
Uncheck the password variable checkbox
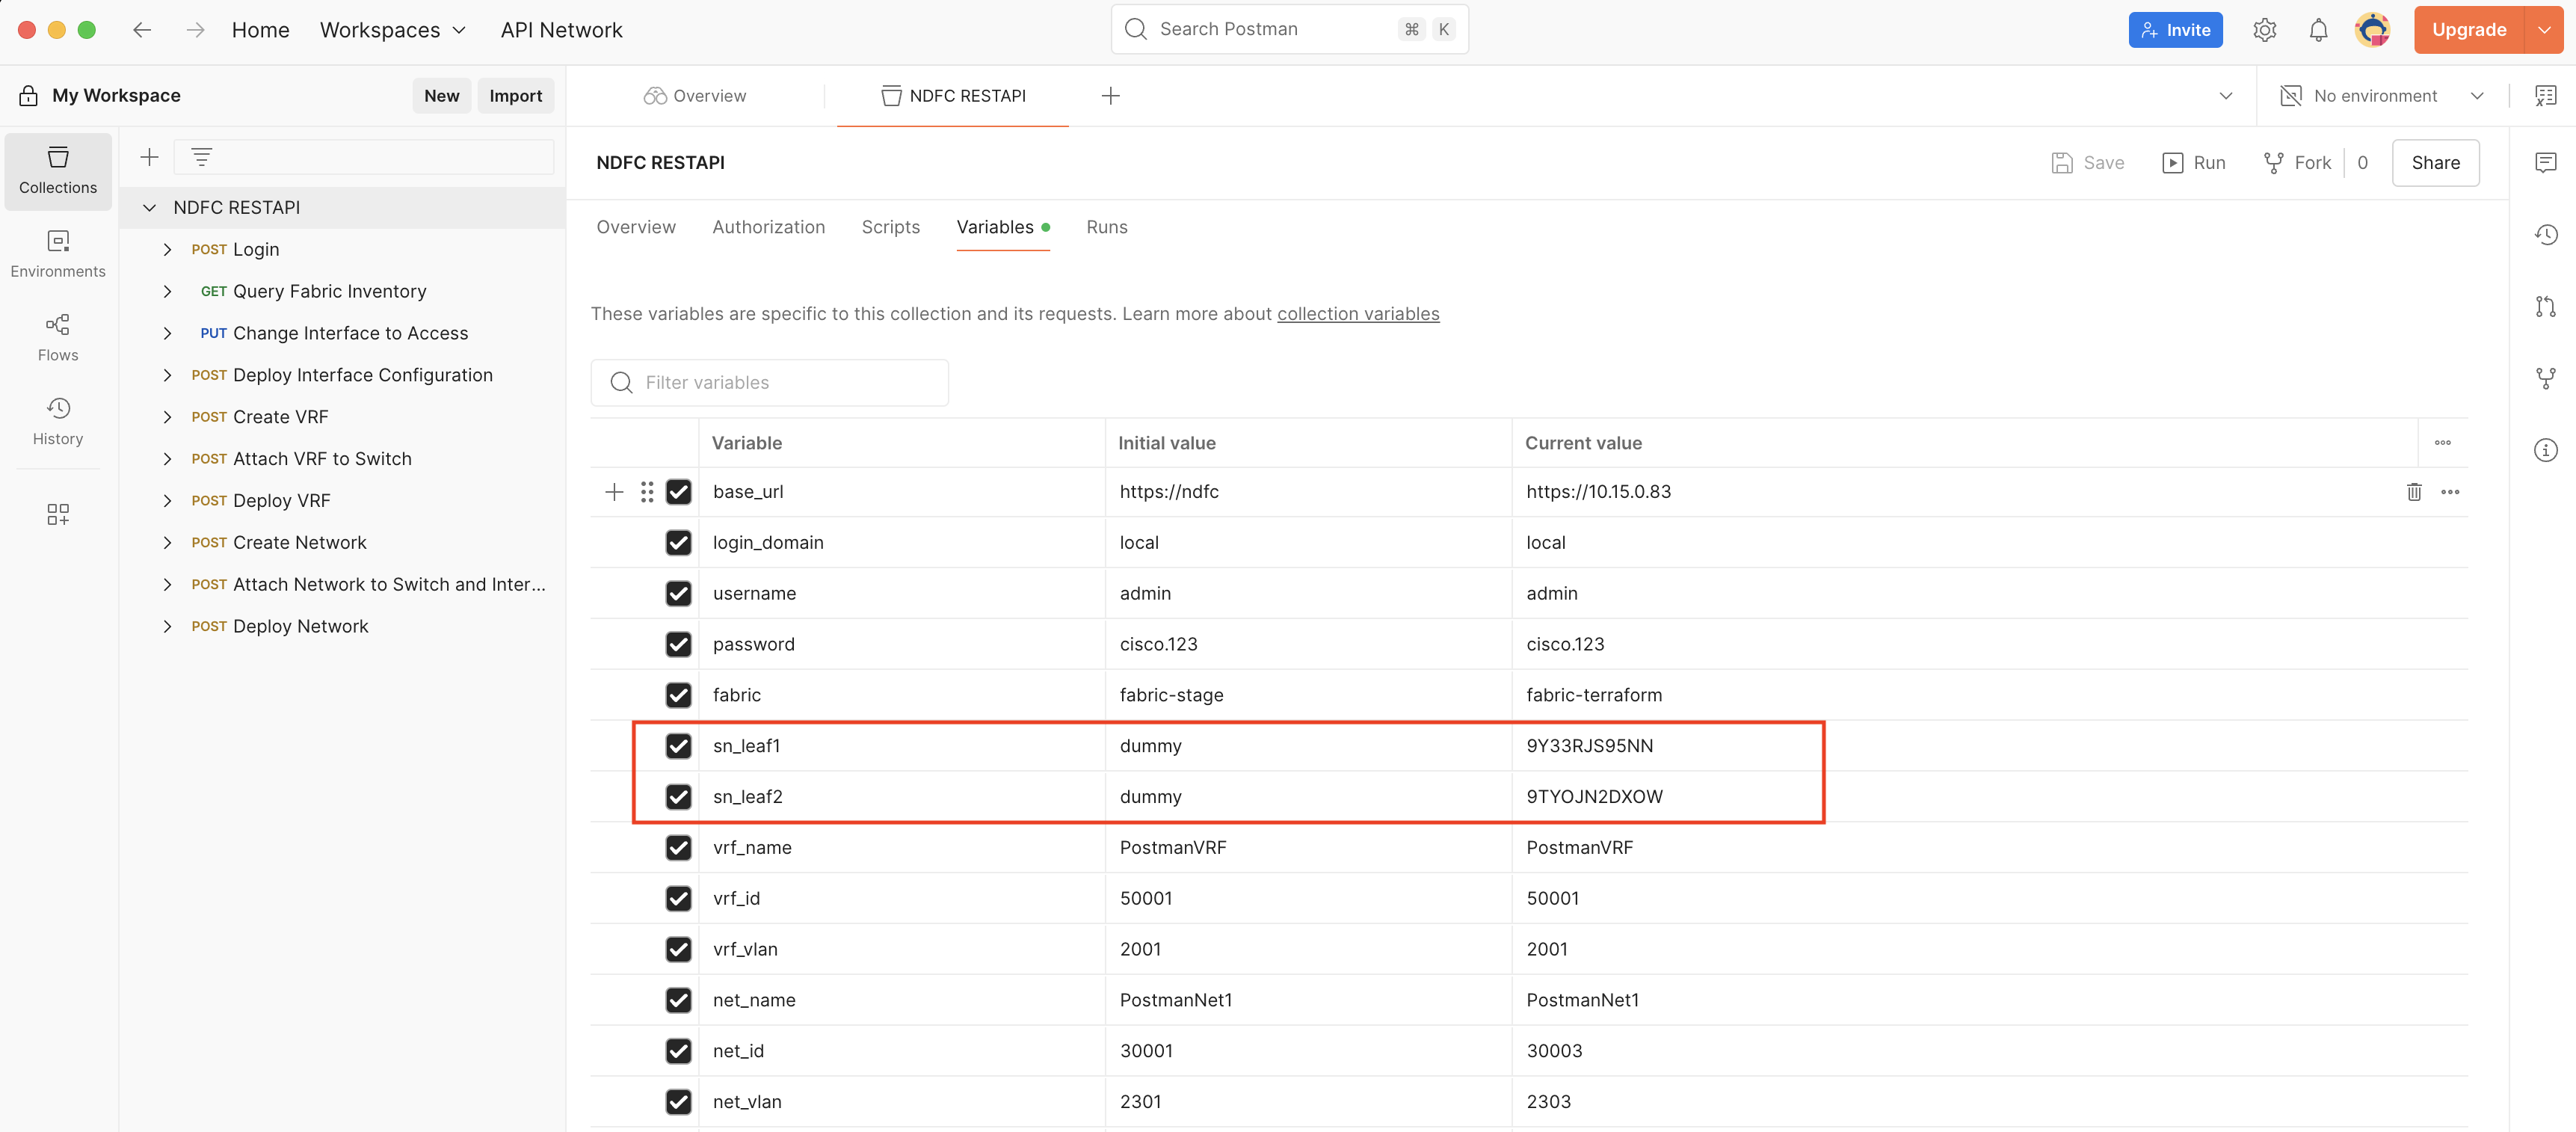tap(678, 645)
